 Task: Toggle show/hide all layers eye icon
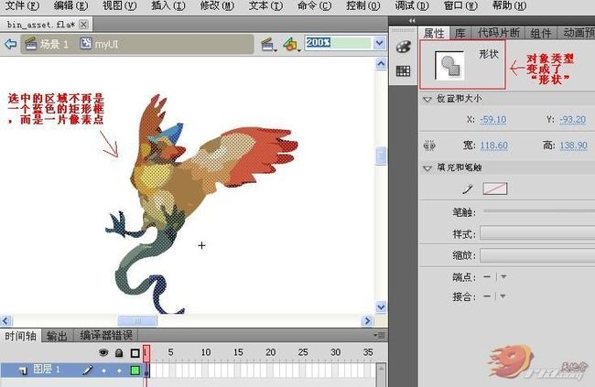[x=103, y=353]
